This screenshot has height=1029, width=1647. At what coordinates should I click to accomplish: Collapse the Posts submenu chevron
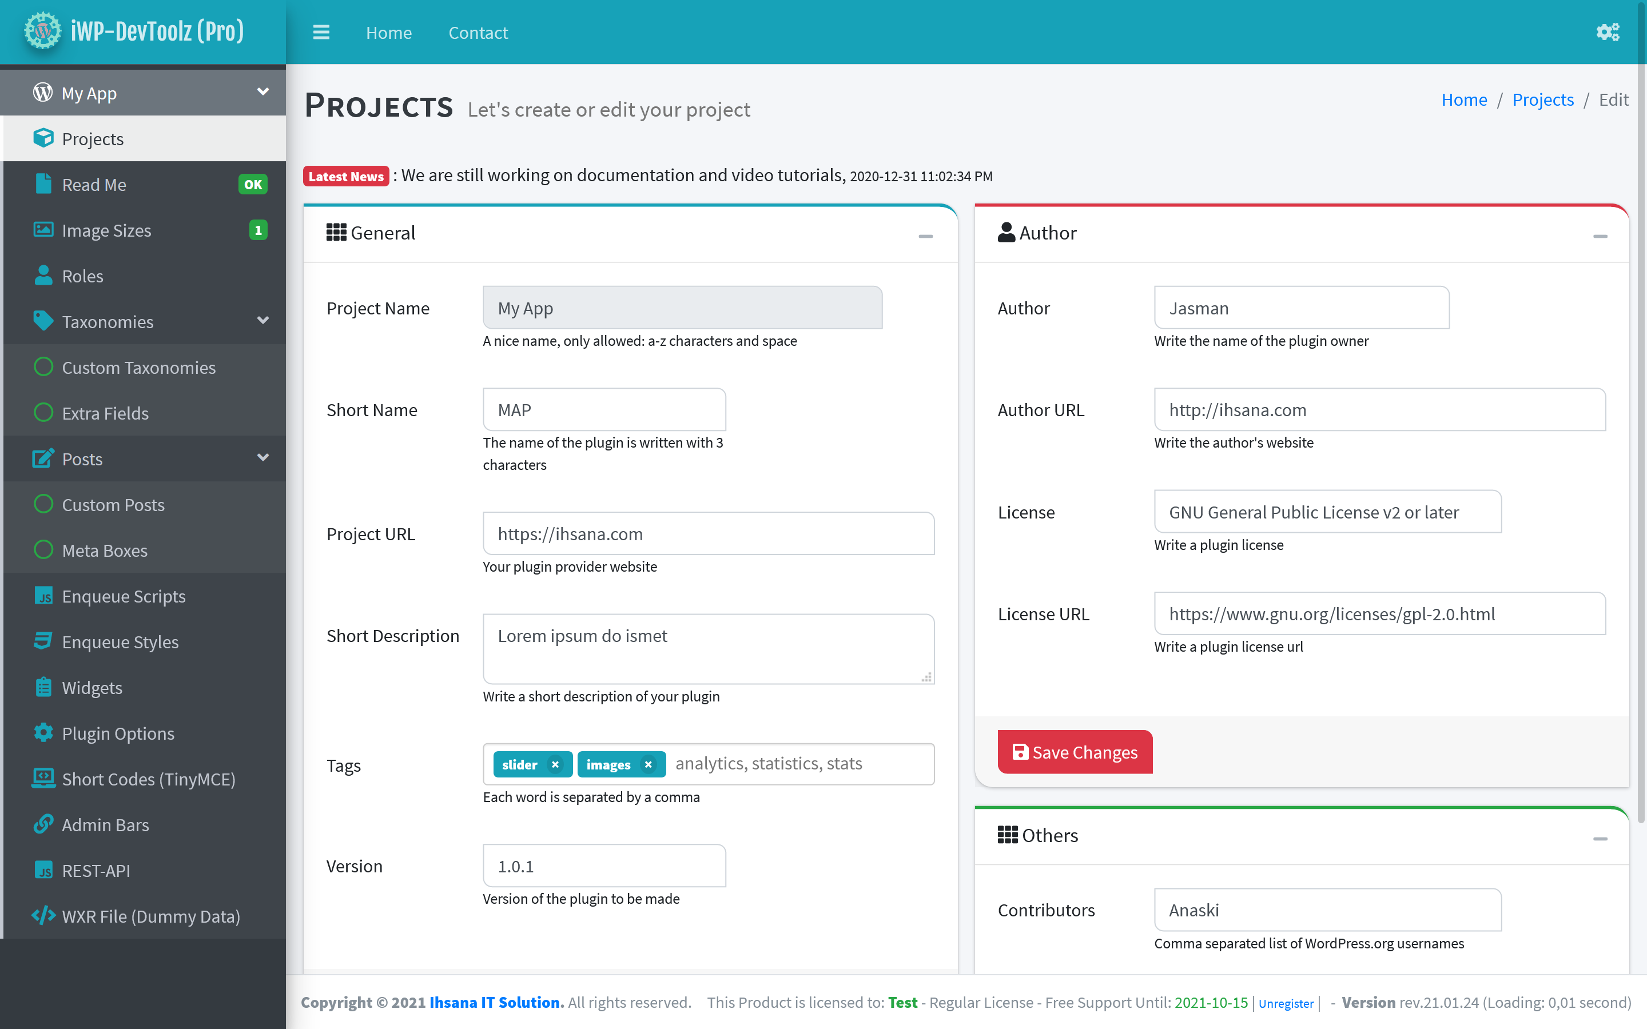[262, 457]
